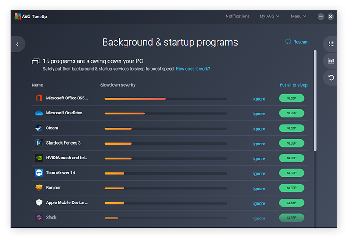Open the Menu dropdown

(x=298, y=17)
